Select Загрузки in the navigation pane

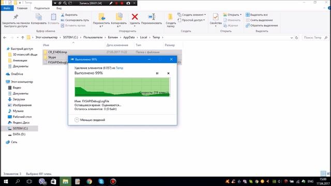pyautogui.click(x=17, y=99)
